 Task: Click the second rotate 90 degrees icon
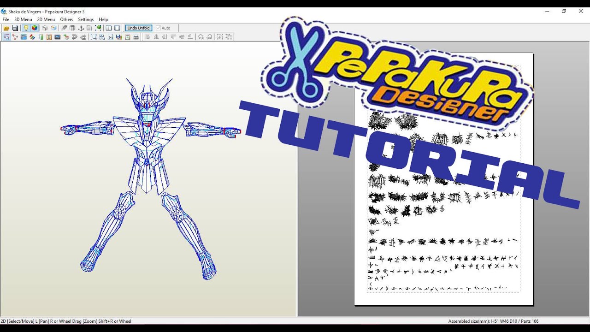click(209, 37)
